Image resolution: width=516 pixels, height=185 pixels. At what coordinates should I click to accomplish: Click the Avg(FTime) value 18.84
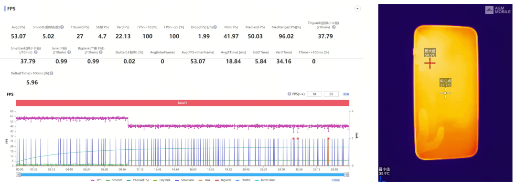coord(234,61)
